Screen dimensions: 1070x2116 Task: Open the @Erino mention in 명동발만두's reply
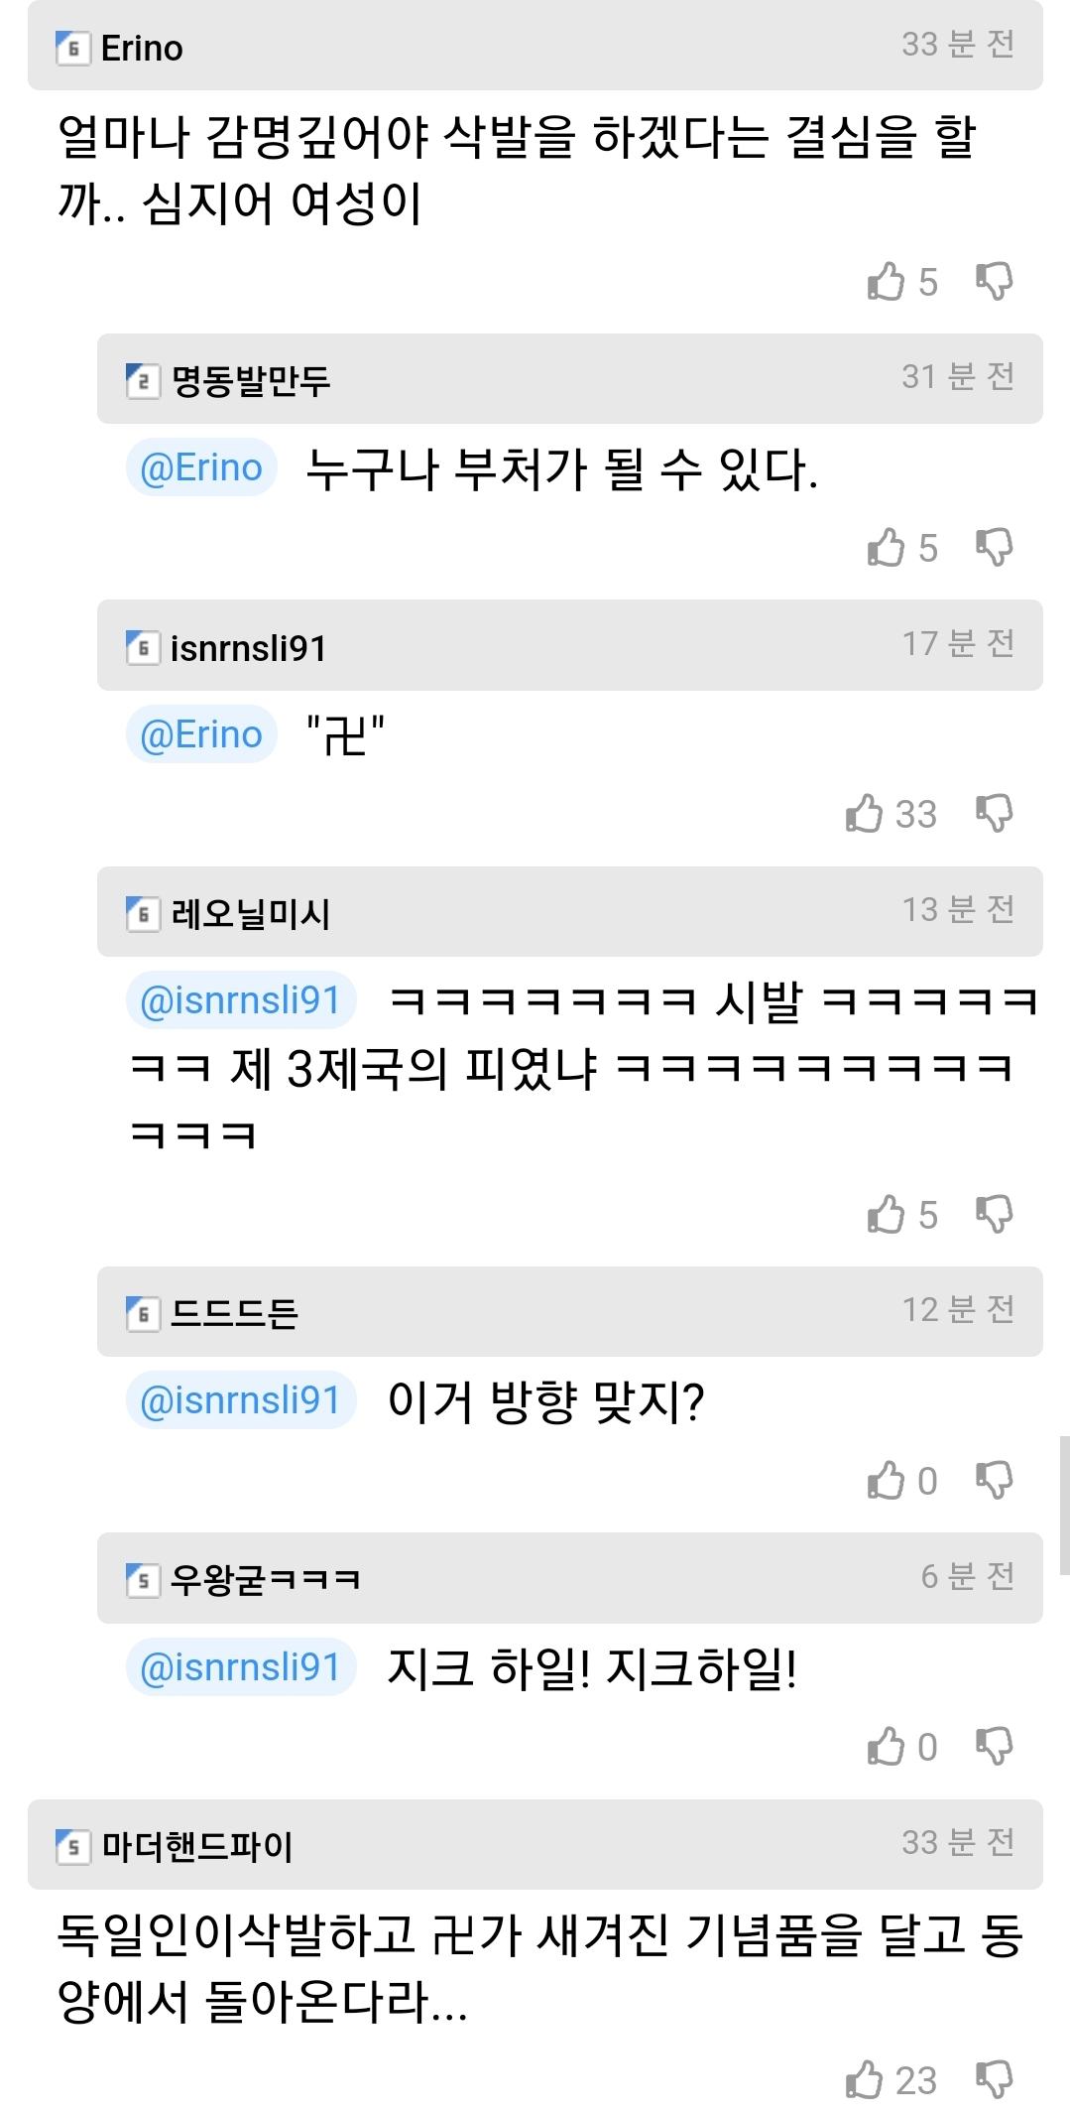(x=201, y=467)
